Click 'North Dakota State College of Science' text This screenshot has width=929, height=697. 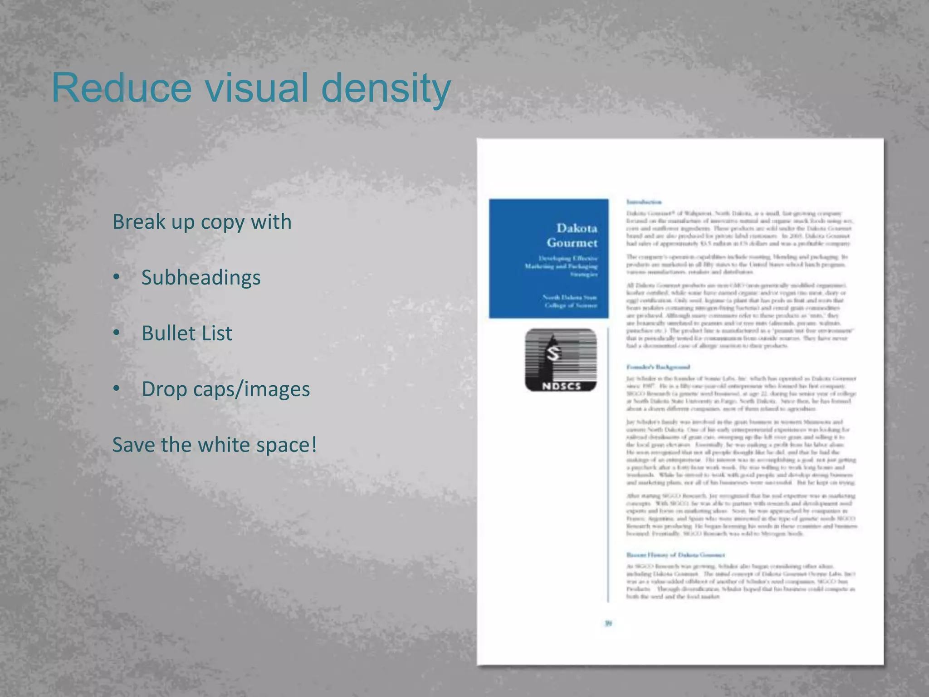coord(570,301)
